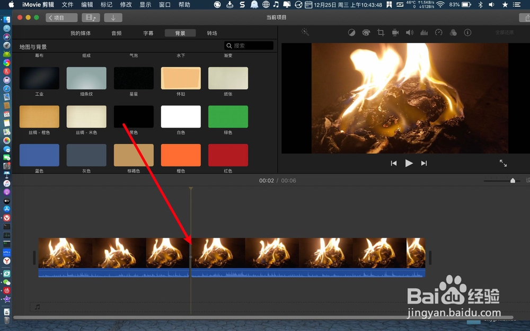Open Notification Center list icon
Viewport: 530px width, 331px height.
[x=517, y=5]
